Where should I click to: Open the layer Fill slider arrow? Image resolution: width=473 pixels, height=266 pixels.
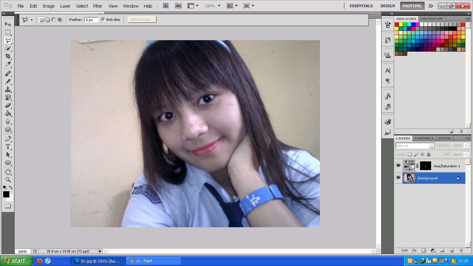467,154
